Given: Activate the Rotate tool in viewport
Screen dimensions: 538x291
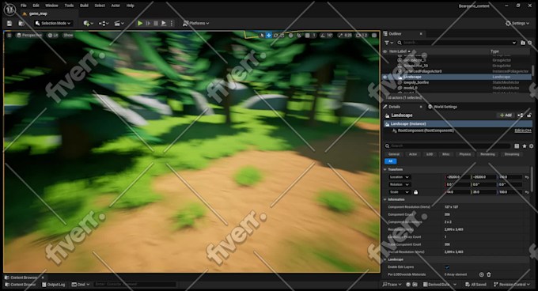Looking at the screenshot, I should [275, 36].
